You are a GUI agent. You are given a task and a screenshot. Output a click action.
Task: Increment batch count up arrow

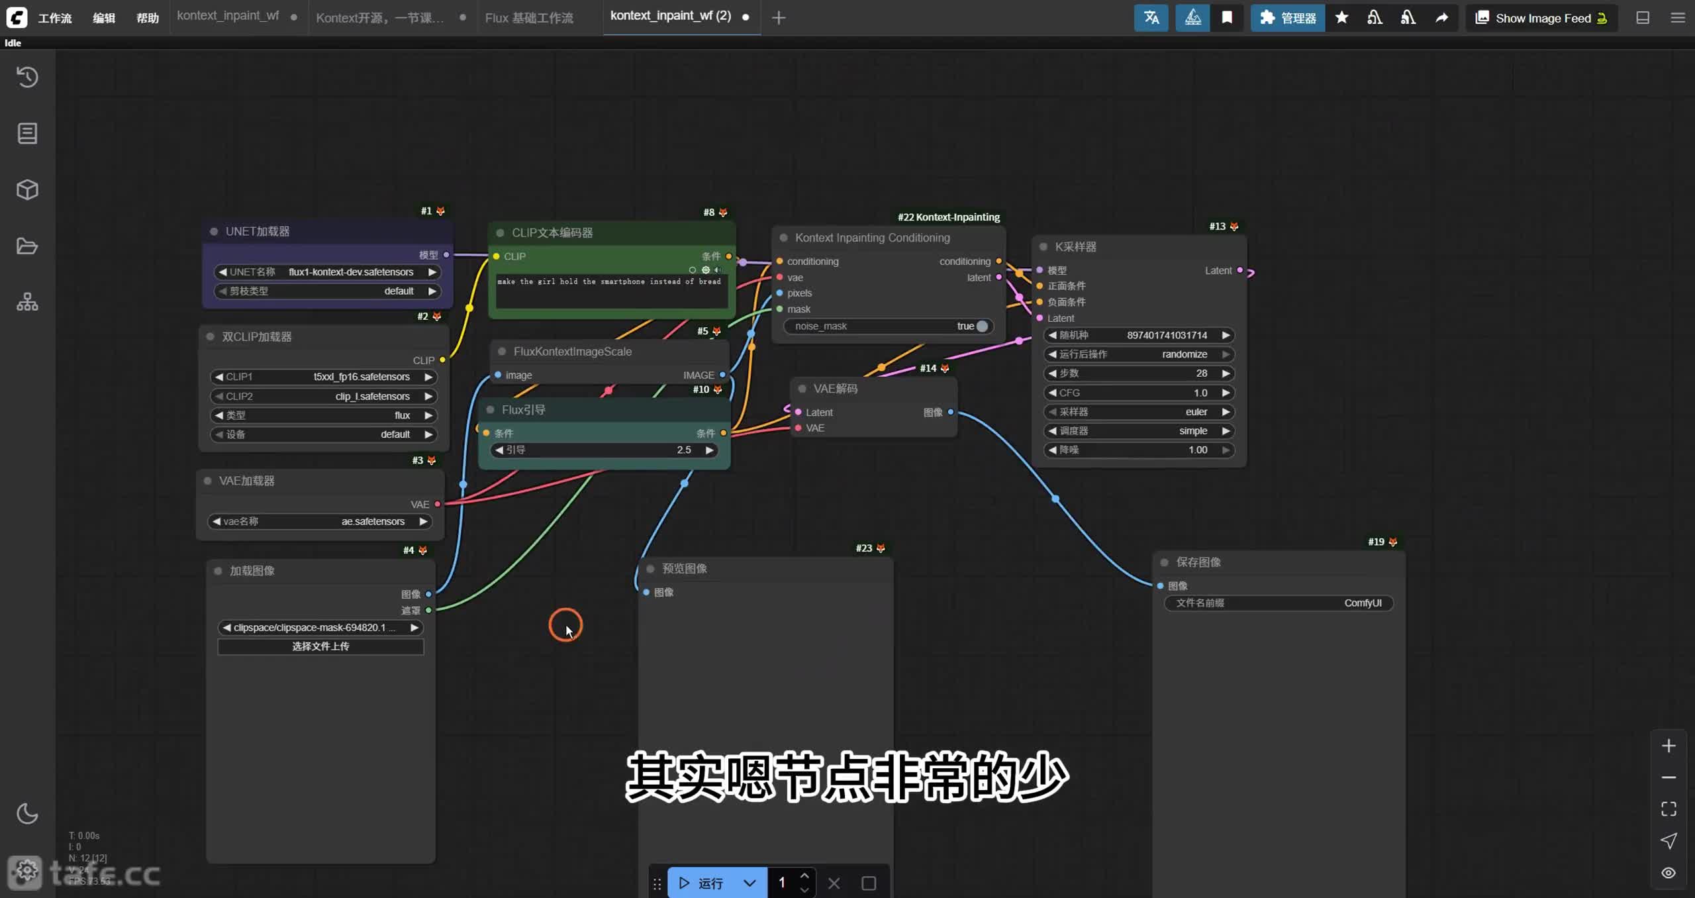(x=804, y=875)
